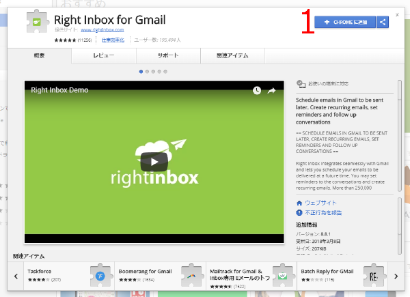The height and width of the screenshot is (297, 410).
Task: Switch to the サポート tab
Action: pyautogui.click(x=168, y=55)
